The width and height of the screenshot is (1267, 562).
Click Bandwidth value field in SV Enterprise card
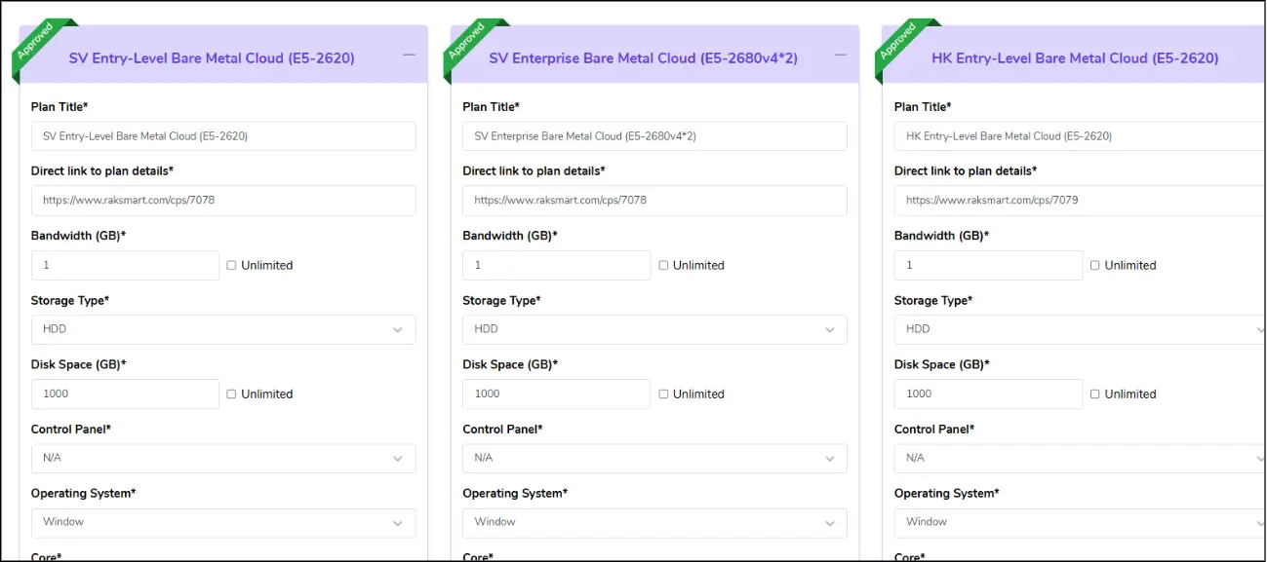click(556, 265)
